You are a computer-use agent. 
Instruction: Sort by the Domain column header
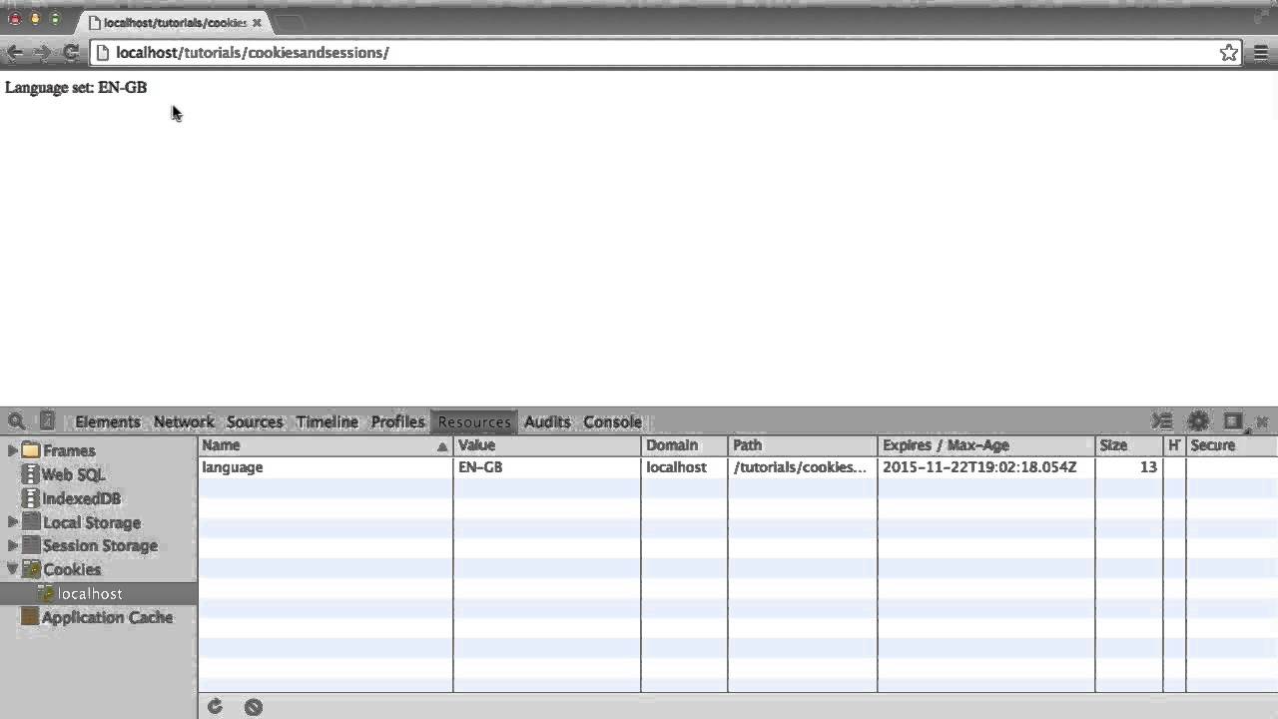[x=684, y=445]
